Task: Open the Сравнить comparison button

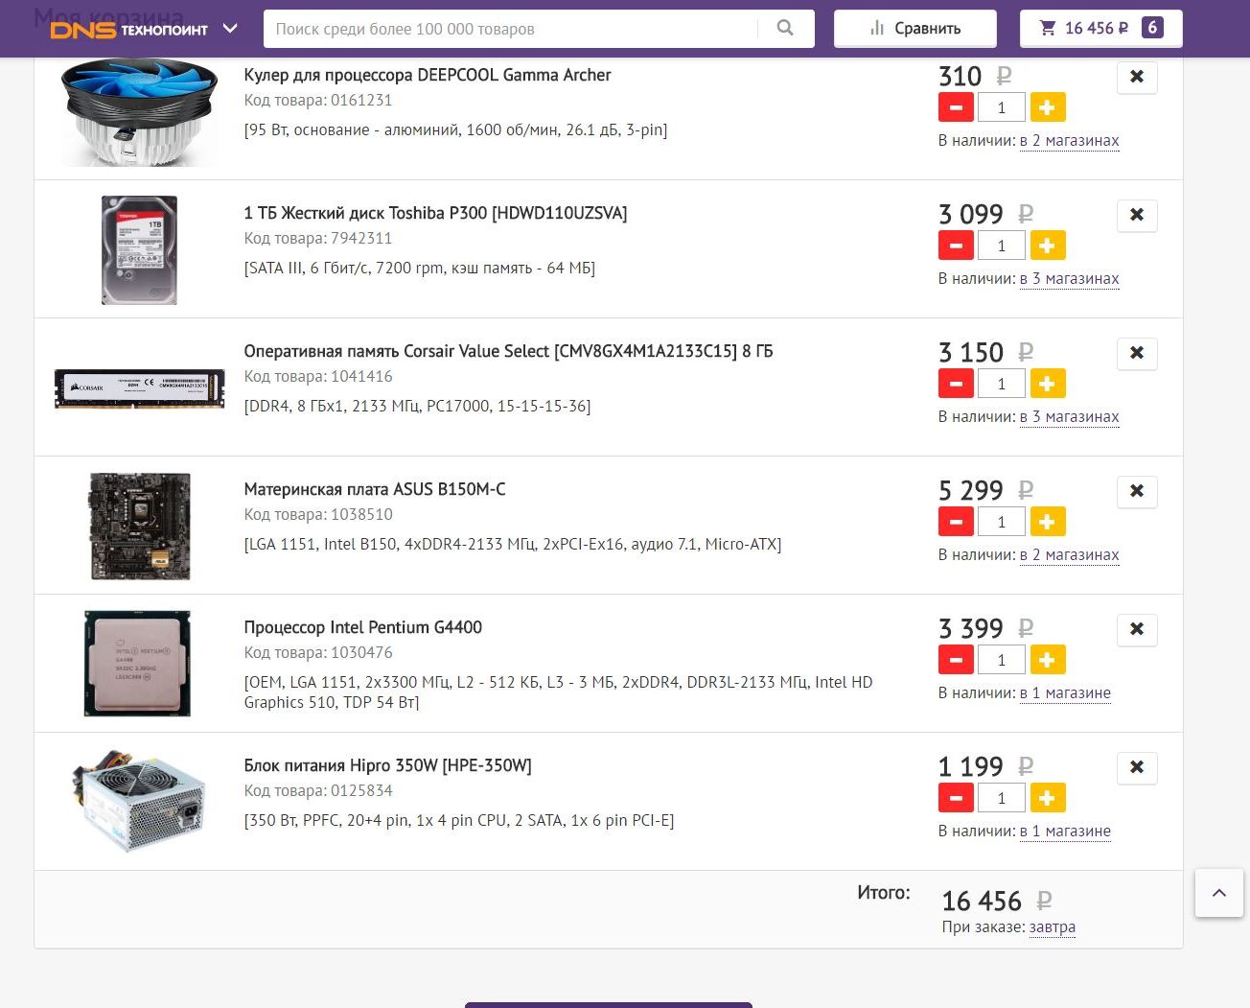Action: click(x=915, y=29)
